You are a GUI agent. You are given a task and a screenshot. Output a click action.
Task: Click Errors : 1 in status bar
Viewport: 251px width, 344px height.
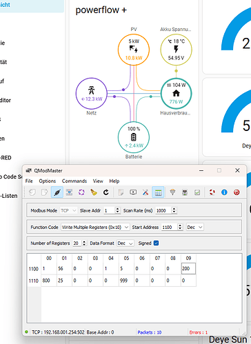[x=198, y=332]
